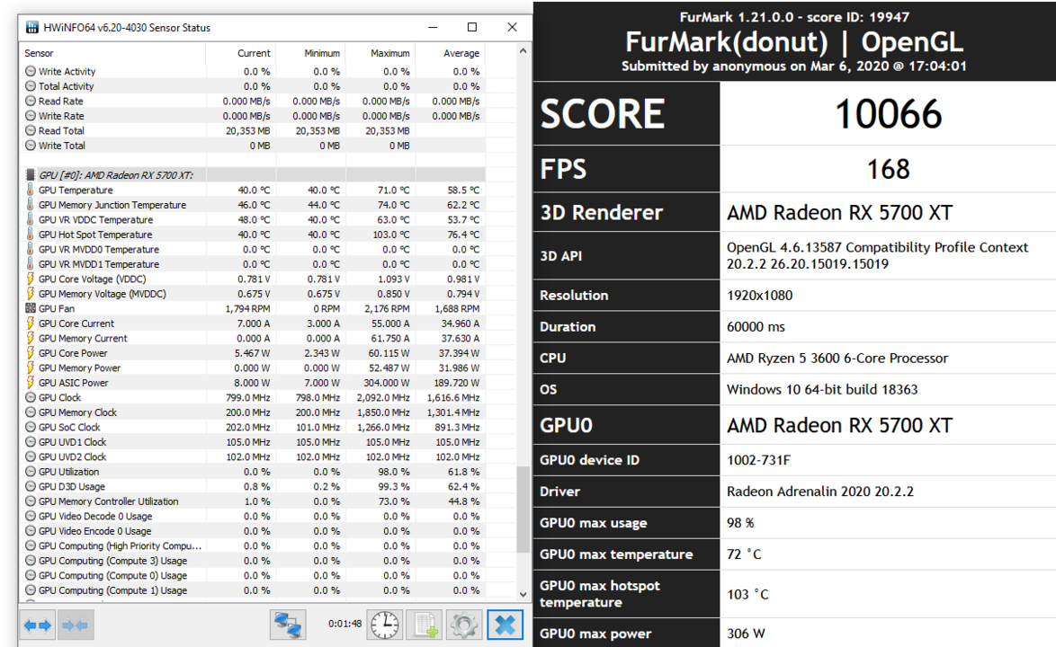Image resolution: width=1056 pixels, height=647 pixels.
Task: Click the 0:01:48 elapsed timer text
Action: point(345,624)
